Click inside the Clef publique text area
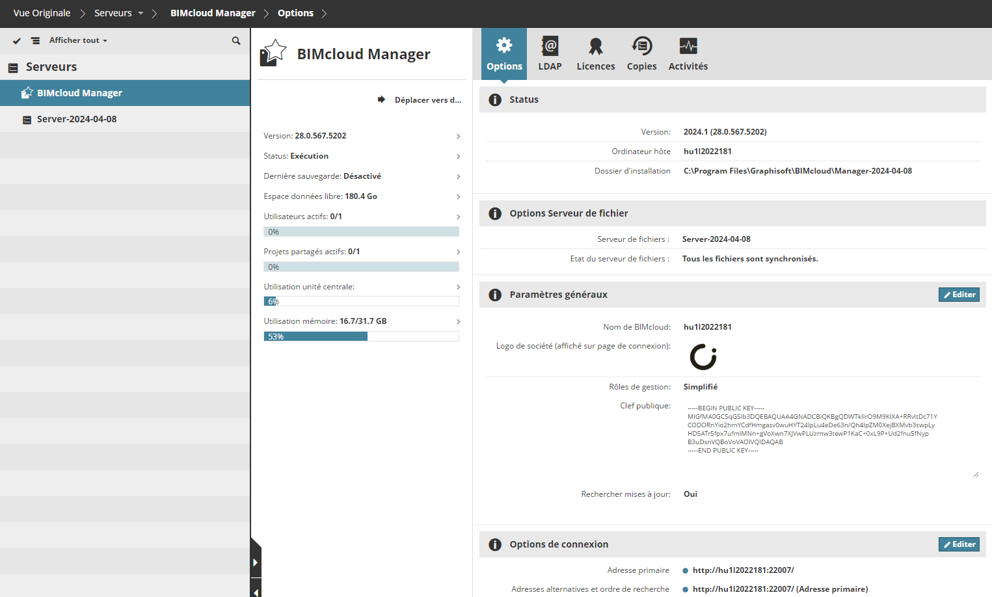 pos(831,440)
